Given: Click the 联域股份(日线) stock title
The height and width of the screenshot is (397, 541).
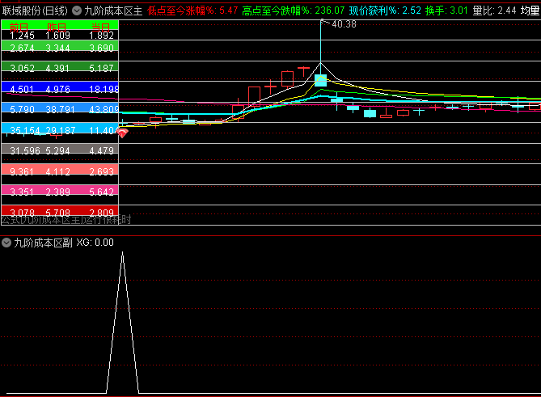Looking at the screenshot, I should (x=34, y=11).
